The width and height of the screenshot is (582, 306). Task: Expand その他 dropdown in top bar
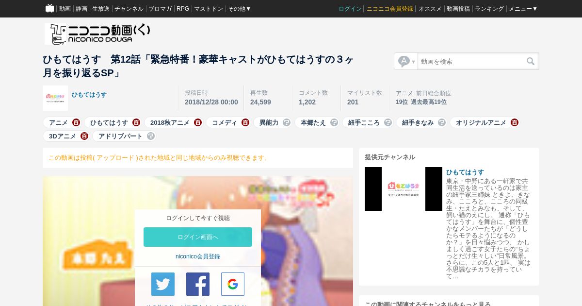[x=240, y=9]
